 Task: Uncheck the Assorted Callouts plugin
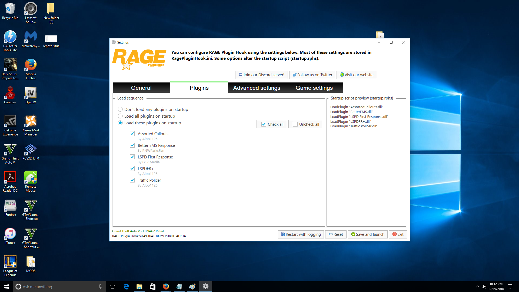pyautogui.click(x=132, y=134)
